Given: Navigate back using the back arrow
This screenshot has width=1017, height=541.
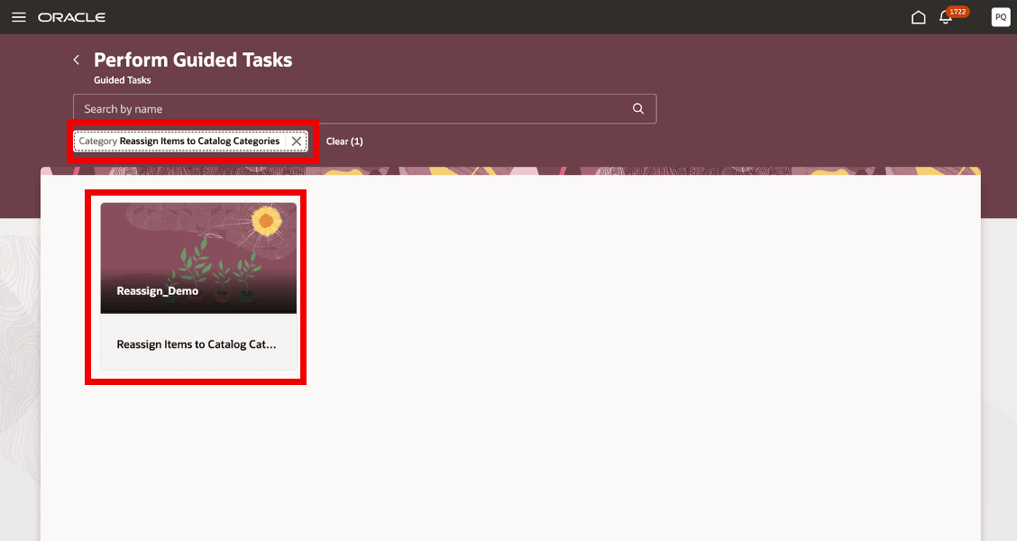Looking at the screenshot, I should 77,60.
